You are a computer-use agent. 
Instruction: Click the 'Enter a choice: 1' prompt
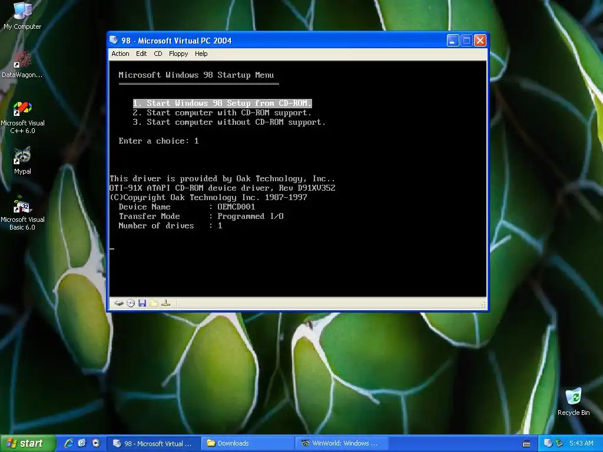click(x=158, y=141)
